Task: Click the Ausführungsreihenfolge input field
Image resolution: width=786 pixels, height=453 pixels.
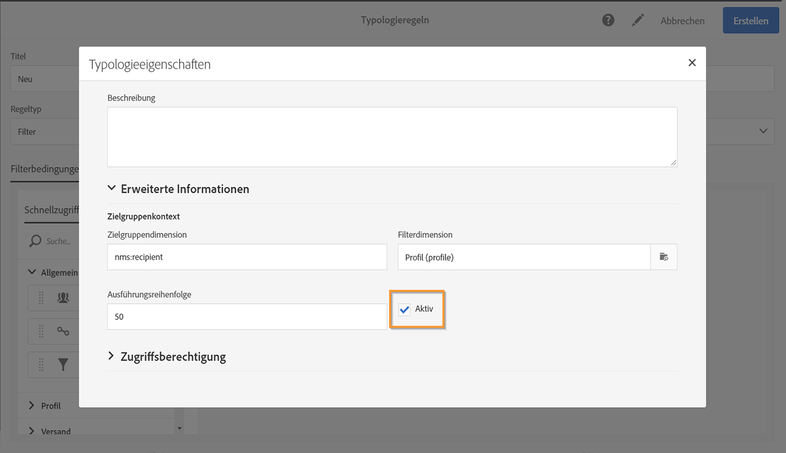Action: point(247,317)
